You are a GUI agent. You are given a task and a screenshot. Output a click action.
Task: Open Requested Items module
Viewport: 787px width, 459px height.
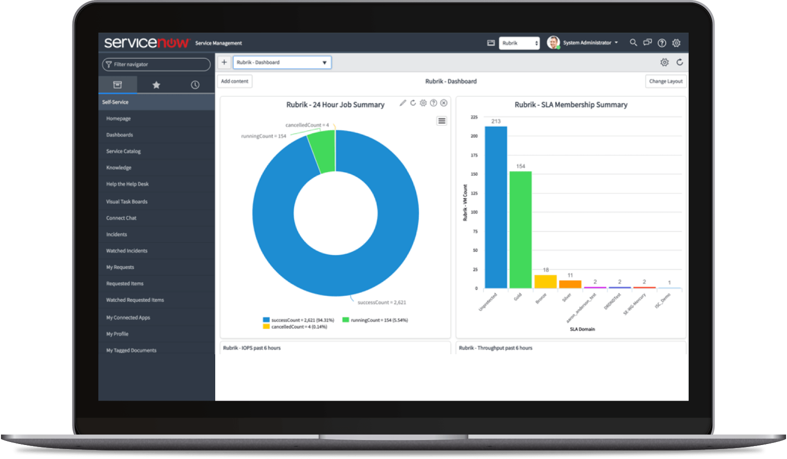tap(125, 284)
